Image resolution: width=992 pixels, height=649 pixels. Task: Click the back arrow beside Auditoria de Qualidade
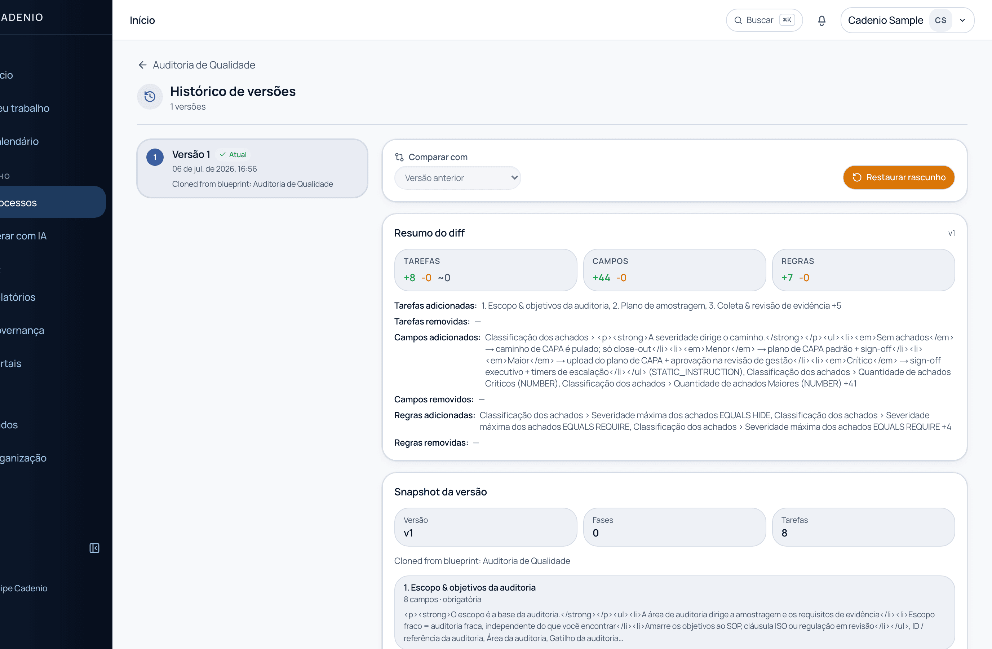point(142,65)
